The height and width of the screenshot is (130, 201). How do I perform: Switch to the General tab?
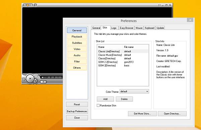(96, 28)
